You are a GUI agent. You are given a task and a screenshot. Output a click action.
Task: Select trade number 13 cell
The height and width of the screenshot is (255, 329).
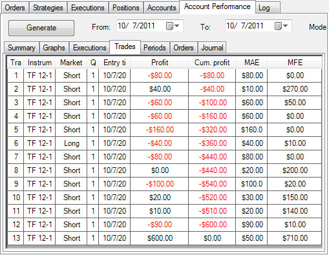coord(16,238)
